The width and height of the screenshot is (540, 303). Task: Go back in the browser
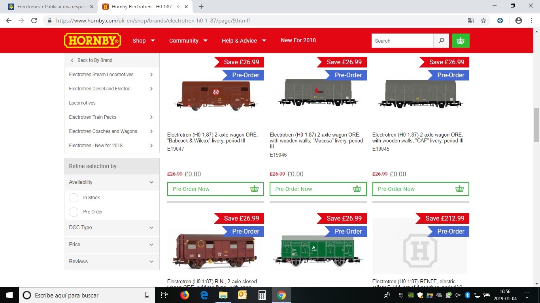coord(8,21)
